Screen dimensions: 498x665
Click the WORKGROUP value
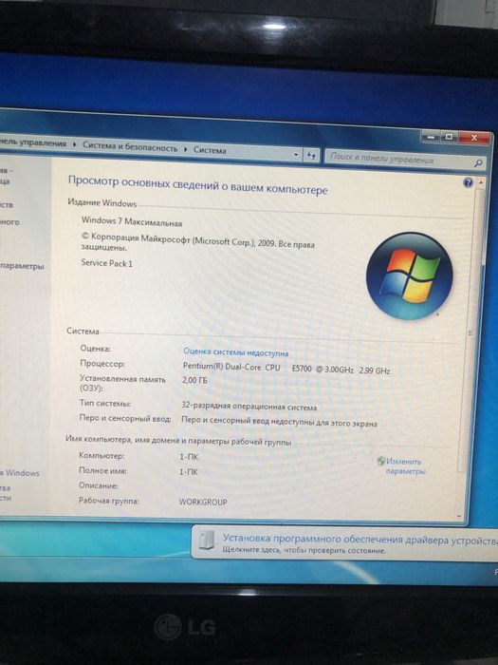coord(203,502)
